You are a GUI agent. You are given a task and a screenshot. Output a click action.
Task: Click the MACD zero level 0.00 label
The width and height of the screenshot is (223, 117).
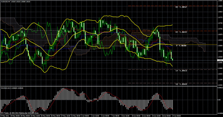pyautogui.click(x=219, y=100)
